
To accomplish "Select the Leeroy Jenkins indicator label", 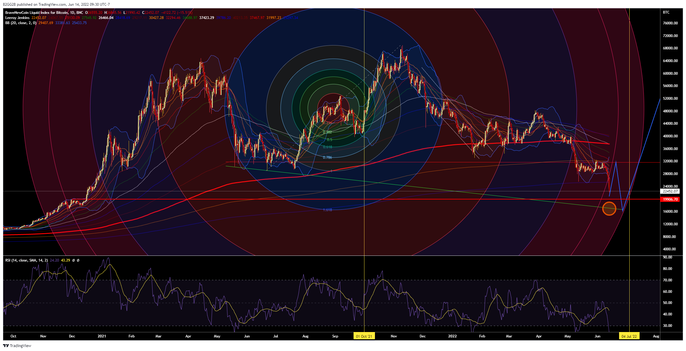I will 17,18.
